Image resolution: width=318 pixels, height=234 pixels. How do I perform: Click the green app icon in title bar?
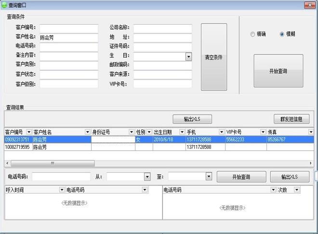(x=4, y=4)
